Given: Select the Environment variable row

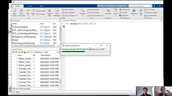Looking at the screenshot, I should tap(36, 27).
